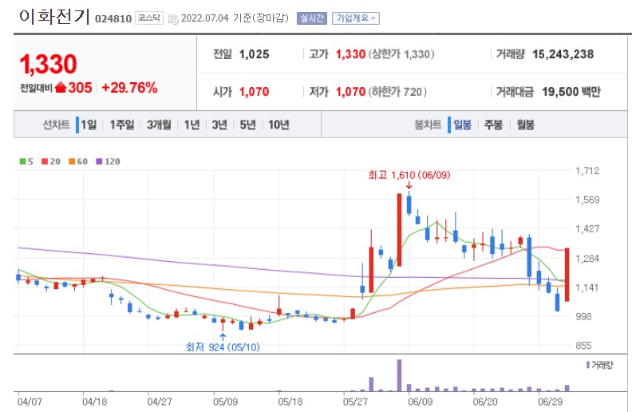The image size is (632, 412).
Task: Click the opening price 1,070 beside 시가
Action: point(254,92)
